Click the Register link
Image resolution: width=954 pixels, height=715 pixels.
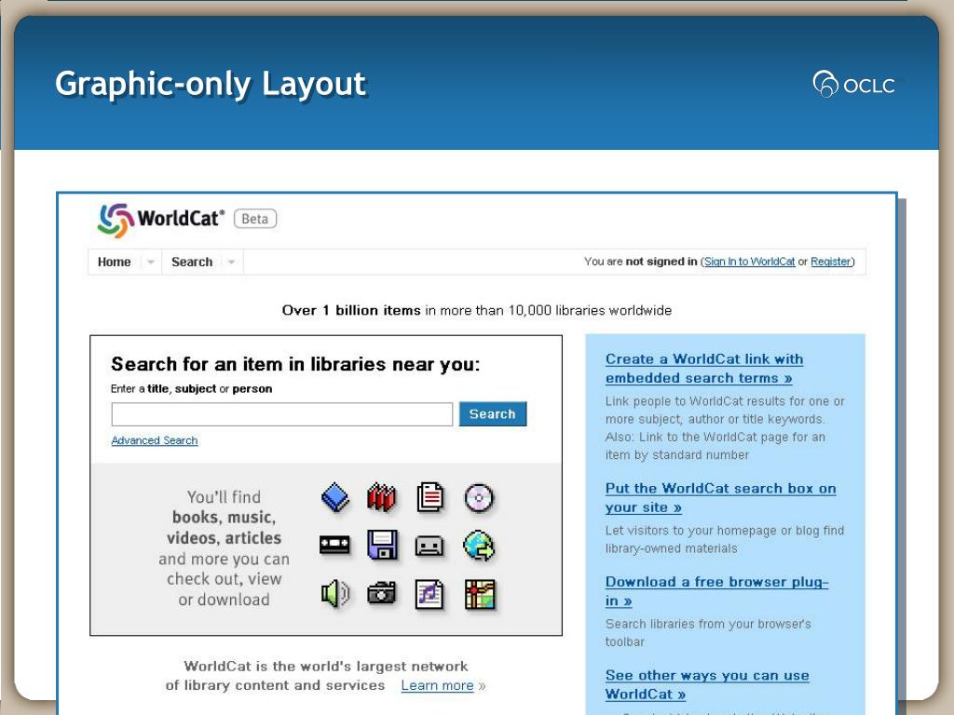(830, 262)
